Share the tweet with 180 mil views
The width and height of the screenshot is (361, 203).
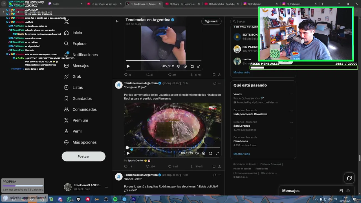219,167
